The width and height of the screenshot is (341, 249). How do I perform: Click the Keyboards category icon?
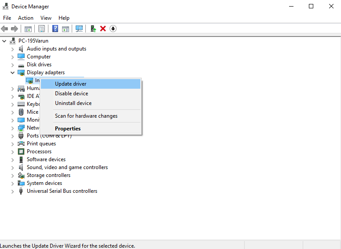click(x=21, y=104)
